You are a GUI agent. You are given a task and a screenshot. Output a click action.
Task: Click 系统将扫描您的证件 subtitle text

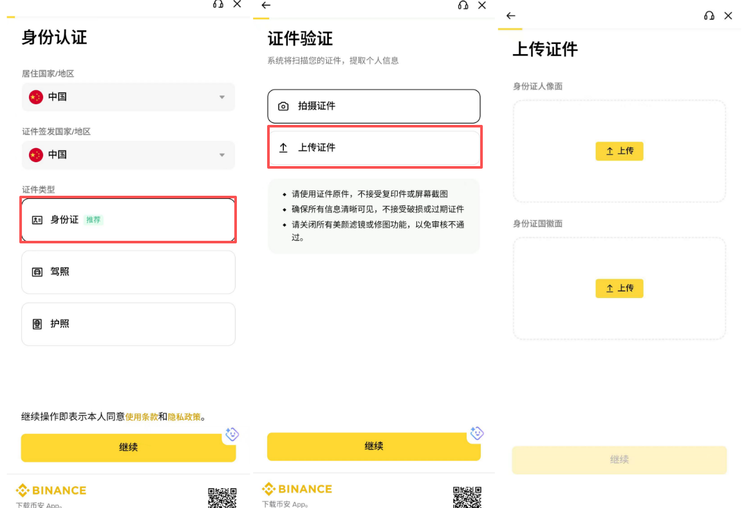[x=333, y=61]
